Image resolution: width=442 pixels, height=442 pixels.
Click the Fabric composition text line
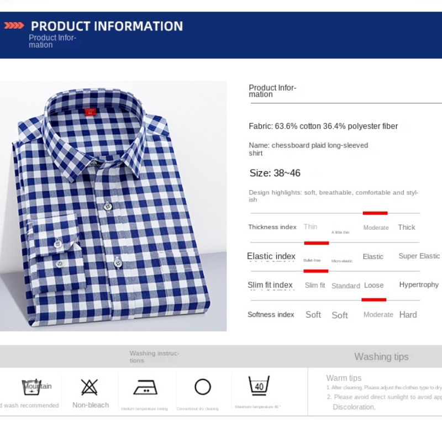pos(323,126)
